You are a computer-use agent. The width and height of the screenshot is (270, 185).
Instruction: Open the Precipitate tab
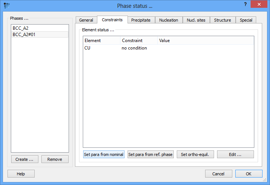coord(141,20)
